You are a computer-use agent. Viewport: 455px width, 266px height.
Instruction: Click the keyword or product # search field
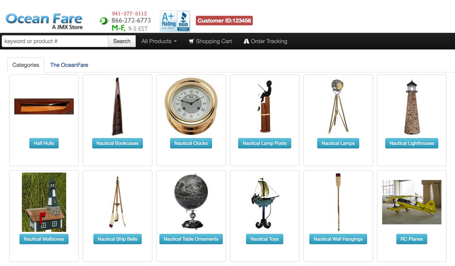[x=55, y=41]
